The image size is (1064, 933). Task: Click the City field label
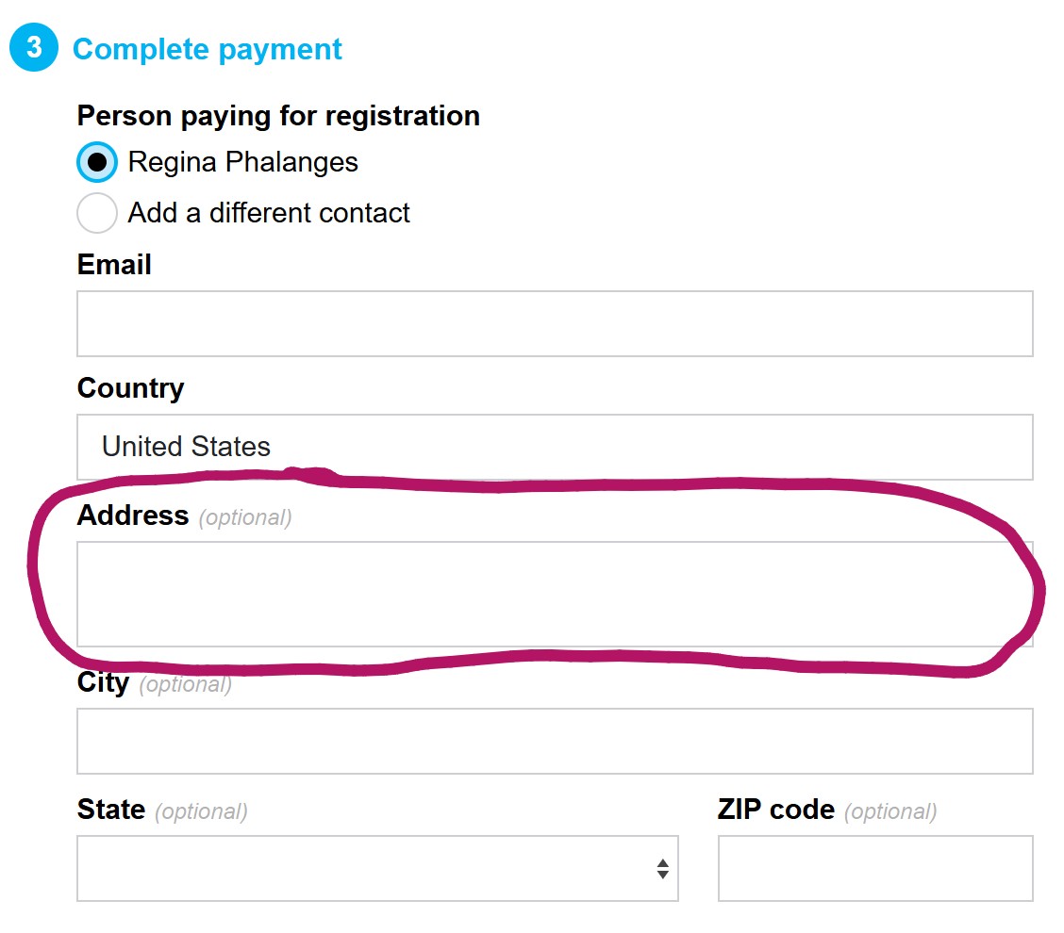103,683
